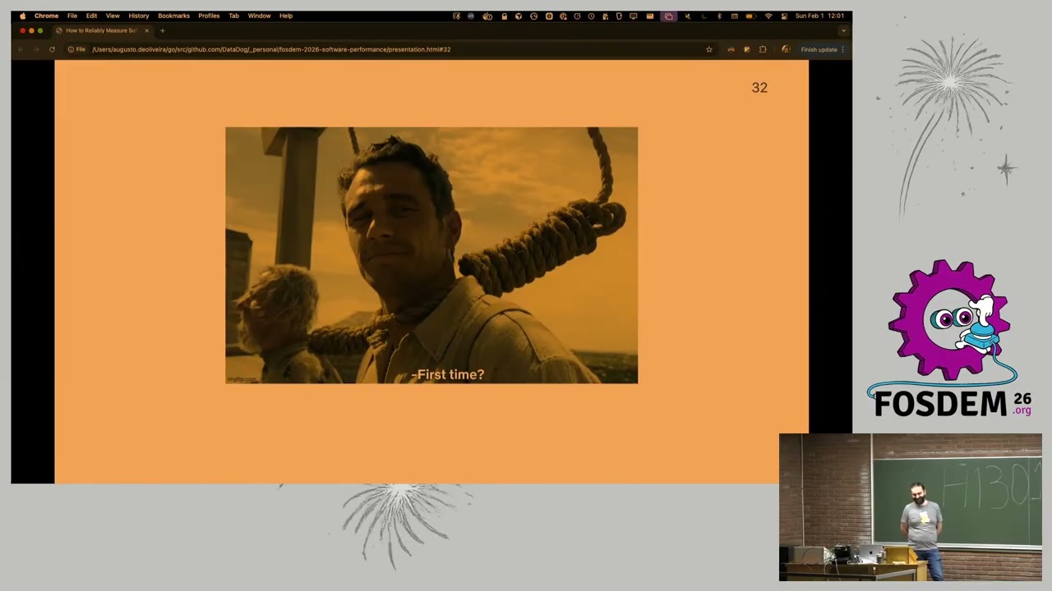Open the File menu
The height and width of the screenshot is (591, 1052).
(72, 16)
